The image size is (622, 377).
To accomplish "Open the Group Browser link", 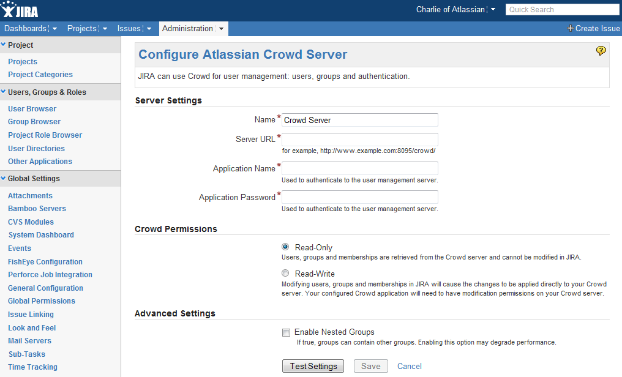I will [34, 122].
